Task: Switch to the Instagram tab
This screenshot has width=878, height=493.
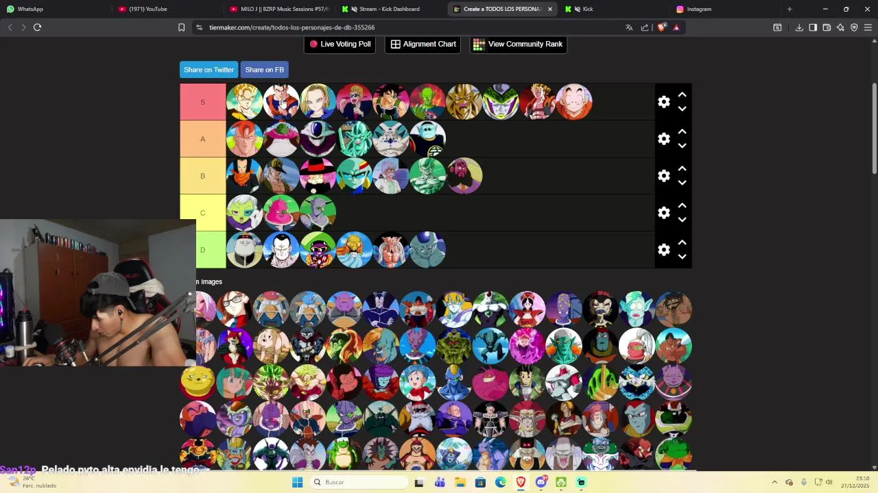Action: tap(726, 9)
